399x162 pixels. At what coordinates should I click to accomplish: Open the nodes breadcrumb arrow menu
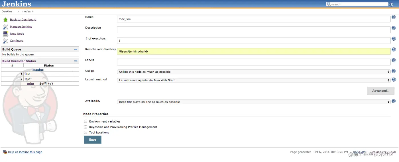(x=32, y=11)
